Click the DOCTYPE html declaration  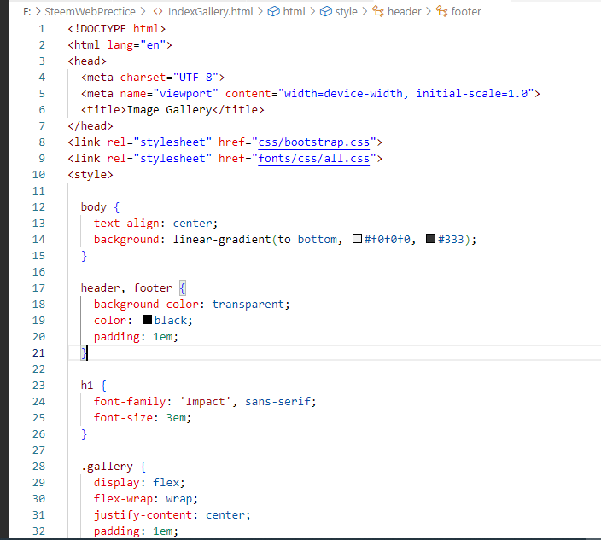[116, 29]
